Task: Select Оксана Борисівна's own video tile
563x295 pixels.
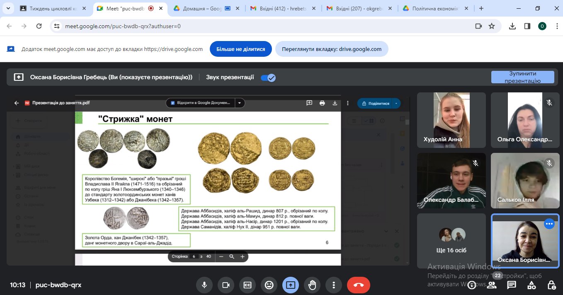Action: click(x=525, y=241)
